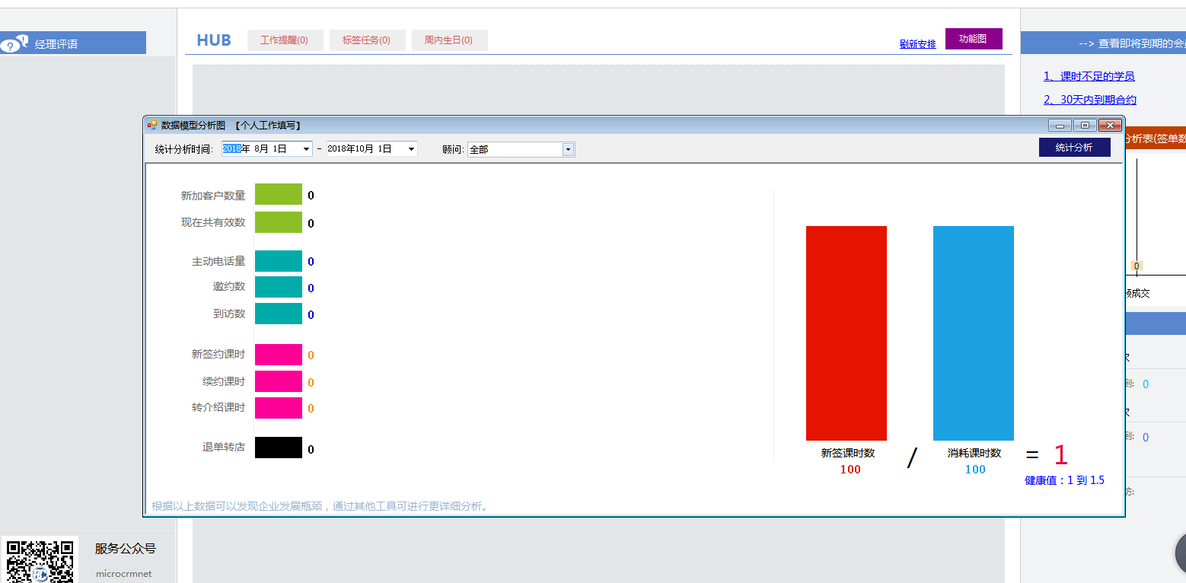Expand the 顾问 combo box showing 全部
The width and height of the screenshot is (1186, 583).
pos(569,148)
